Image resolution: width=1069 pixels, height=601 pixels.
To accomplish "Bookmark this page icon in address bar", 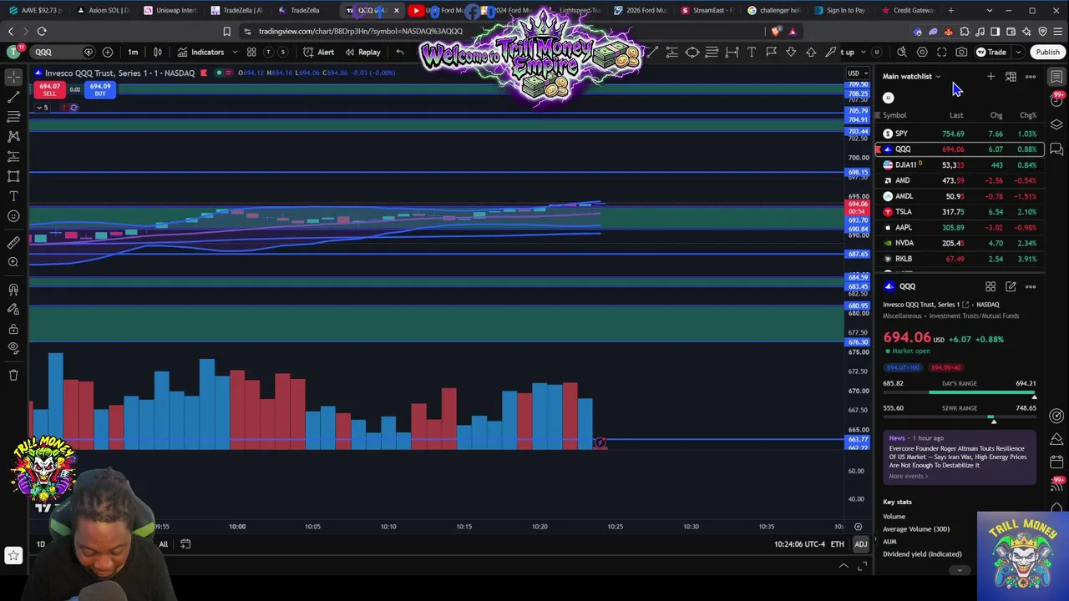I will point(226,32).
